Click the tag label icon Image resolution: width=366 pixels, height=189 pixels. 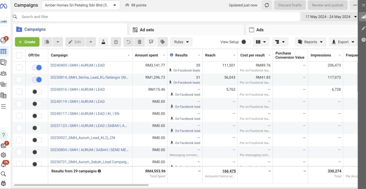(x=163, y=42)
